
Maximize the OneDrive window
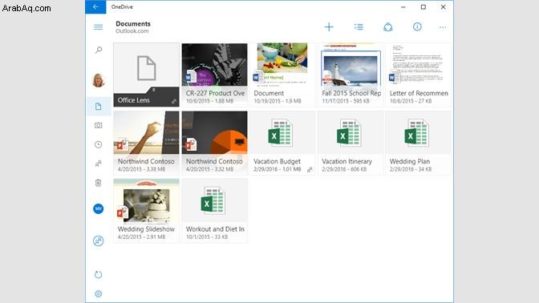pyautogui.click(x=423, y=7)
